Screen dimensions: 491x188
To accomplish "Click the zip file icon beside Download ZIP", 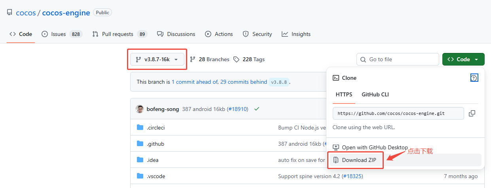I will pyautogui.click(x=336, y=160).
